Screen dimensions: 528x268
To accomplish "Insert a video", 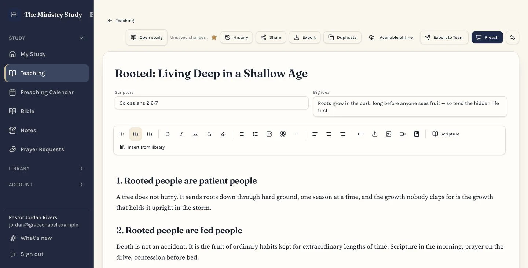I will tap(403, 134).
